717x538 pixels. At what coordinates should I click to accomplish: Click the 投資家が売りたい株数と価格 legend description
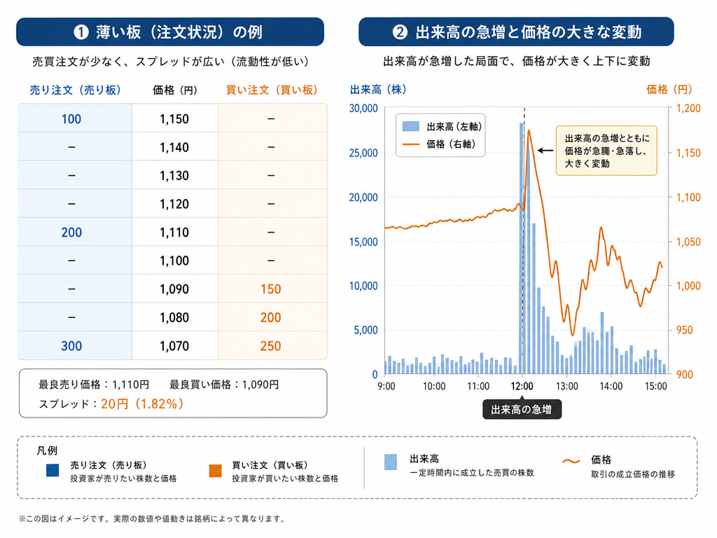pyautogui.click(x=123, y=478)
